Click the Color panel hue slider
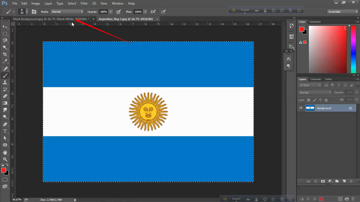360x202 pixels. [x=353, y=49]
